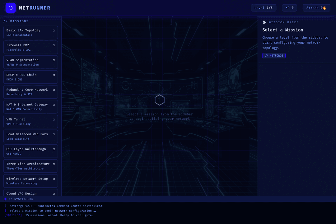336x224 pixels.
Task: Open the VPN Tunnel mission
Action: point(30,122)
